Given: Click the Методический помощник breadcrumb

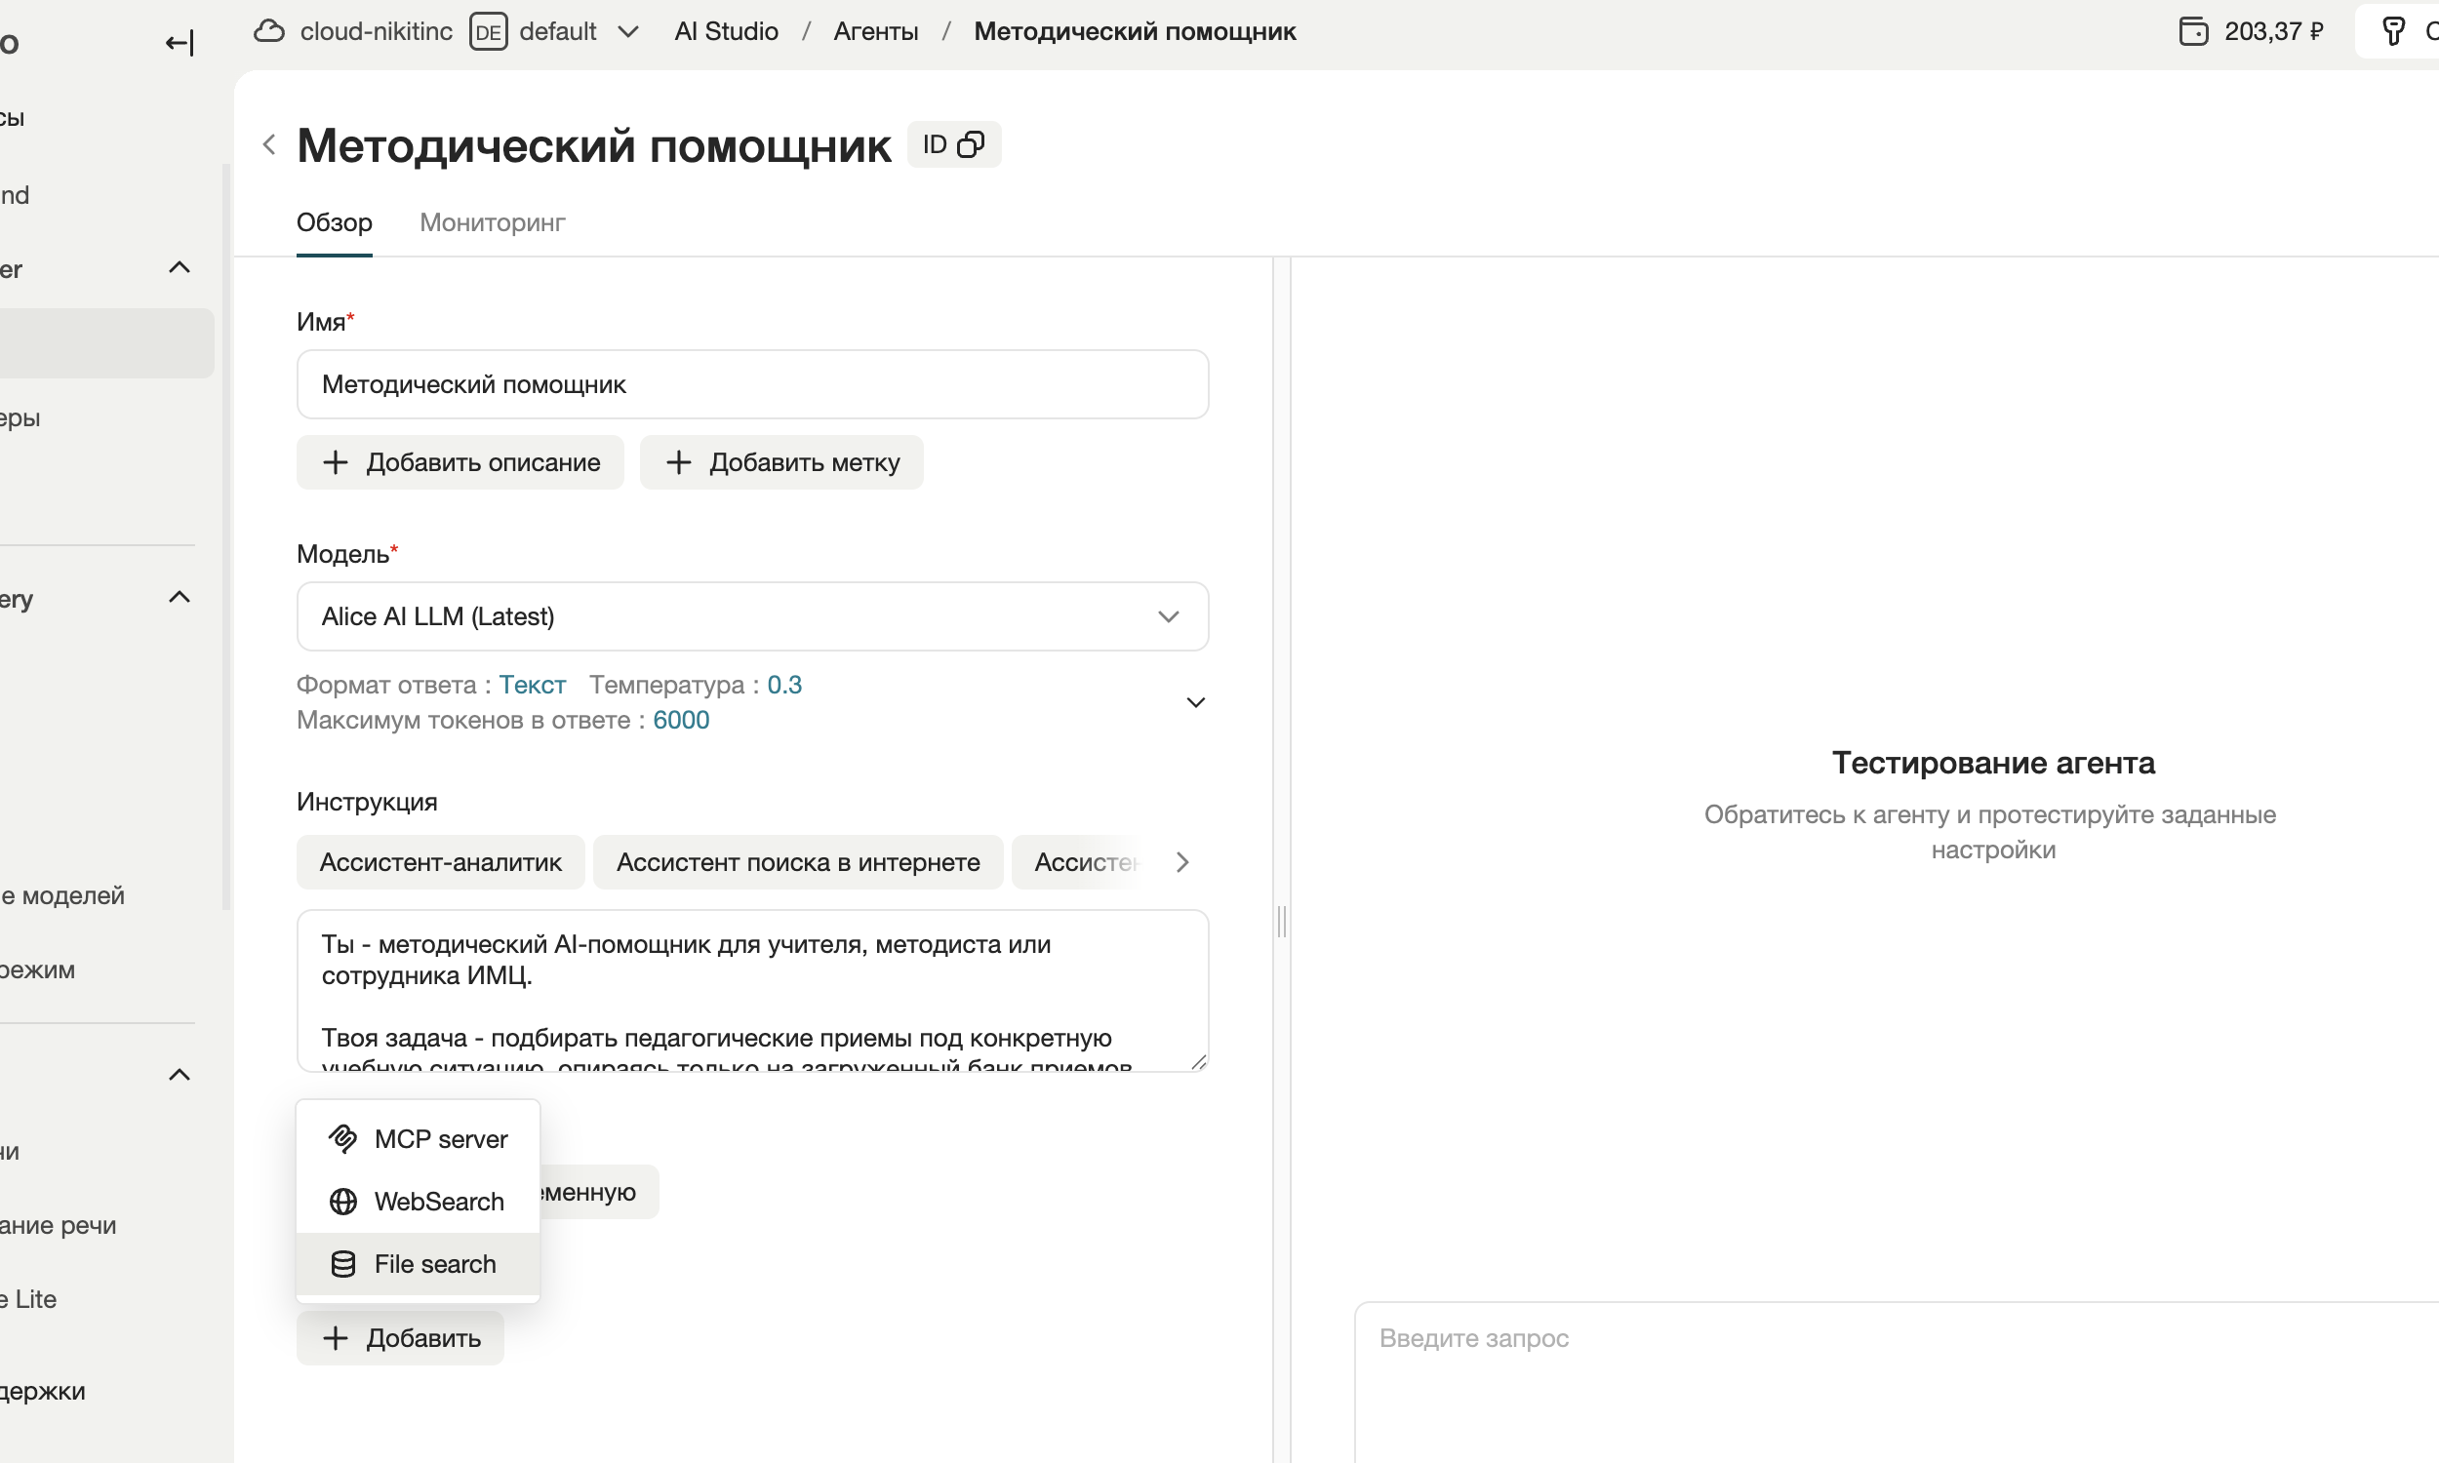Looking at the screenshot, I should tap(1135, 31).
